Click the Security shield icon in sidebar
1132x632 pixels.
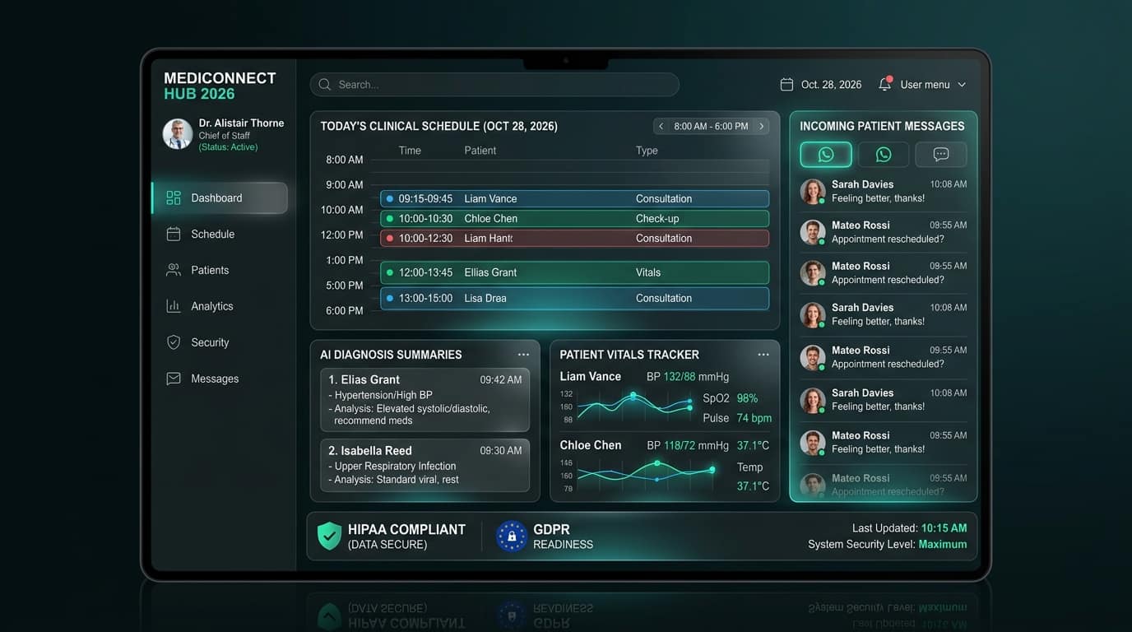coord(174,342)
